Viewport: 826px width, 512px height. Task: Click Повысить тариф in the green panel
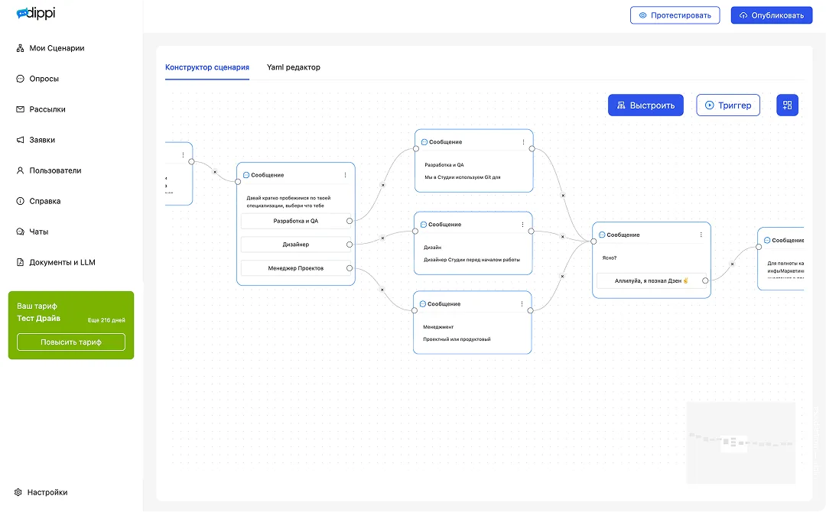pyautogui.click(x=70, y=342)
